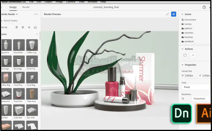Open the Object menu
This screenshot has height=131, width=212.
click(48, 2)
